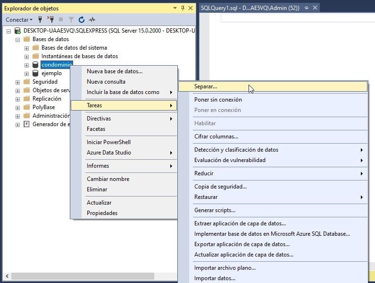Choose Actualizar from context menu
The image size is (375, 283).
click(x=124, y=203)
